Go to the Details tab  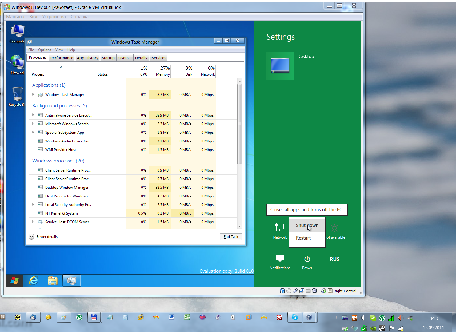(141, 58)
